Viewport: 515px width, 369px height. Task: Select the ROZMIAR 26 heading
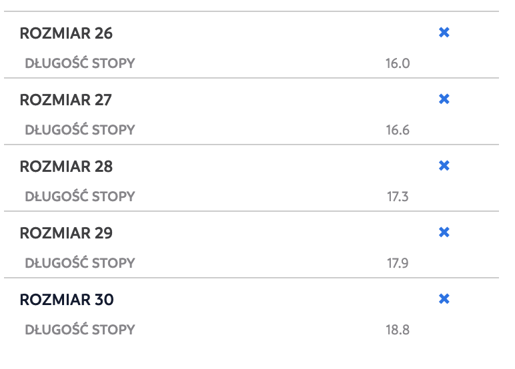(x=66, y=33)
